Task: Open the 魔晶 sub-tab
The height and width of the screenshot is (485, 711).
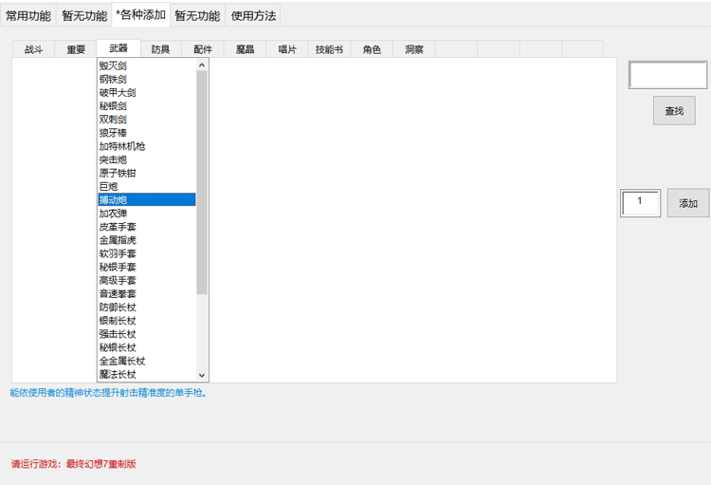Action: (x=245, y=49)
